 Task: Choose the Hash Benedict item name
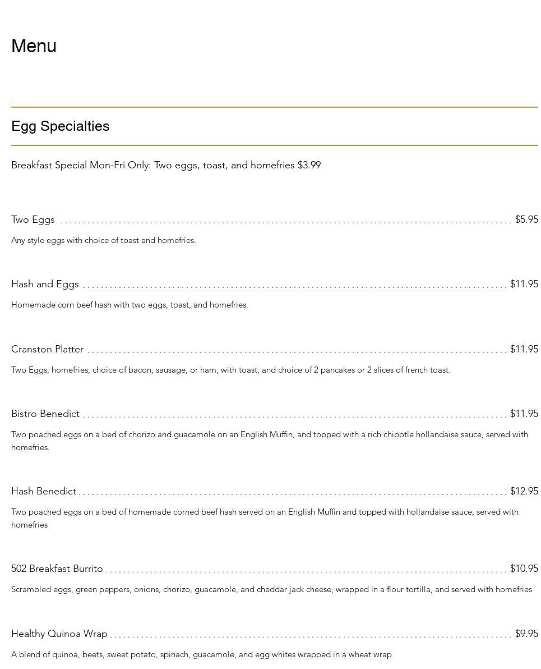point(44,491)
